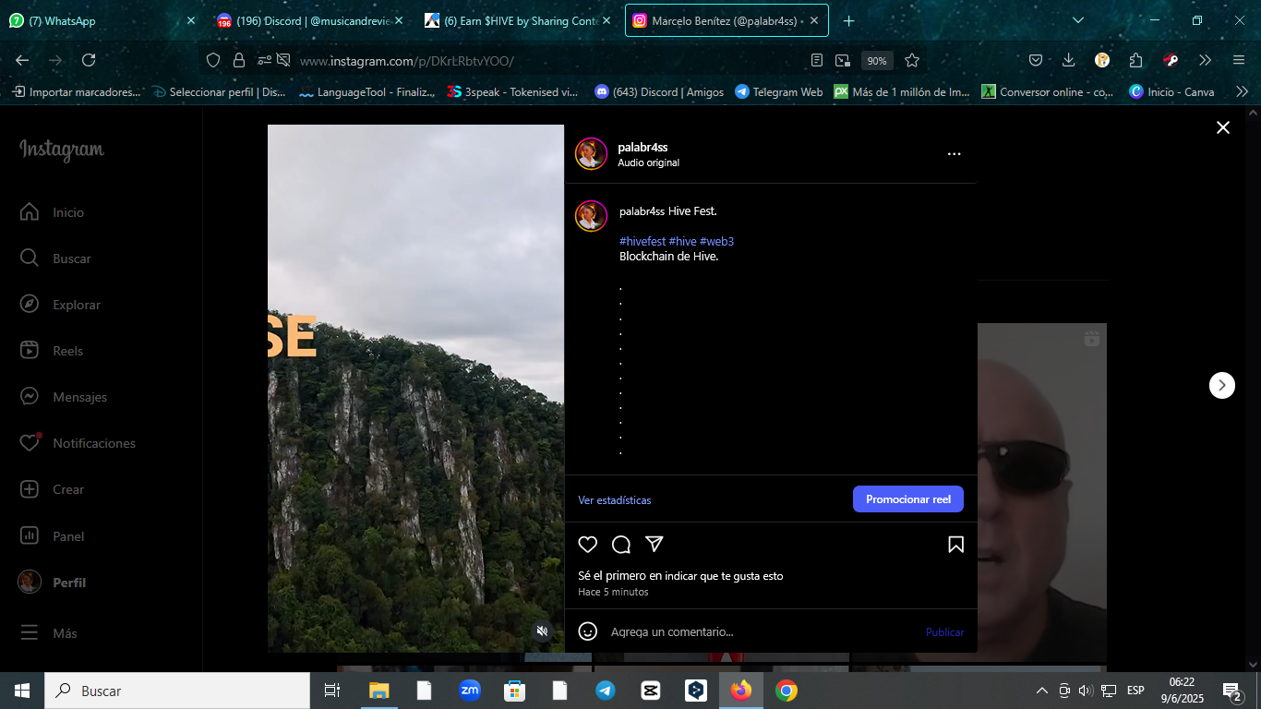Click the Publicar comment button
Viewport: 1261px width, 709px height.
944,632
